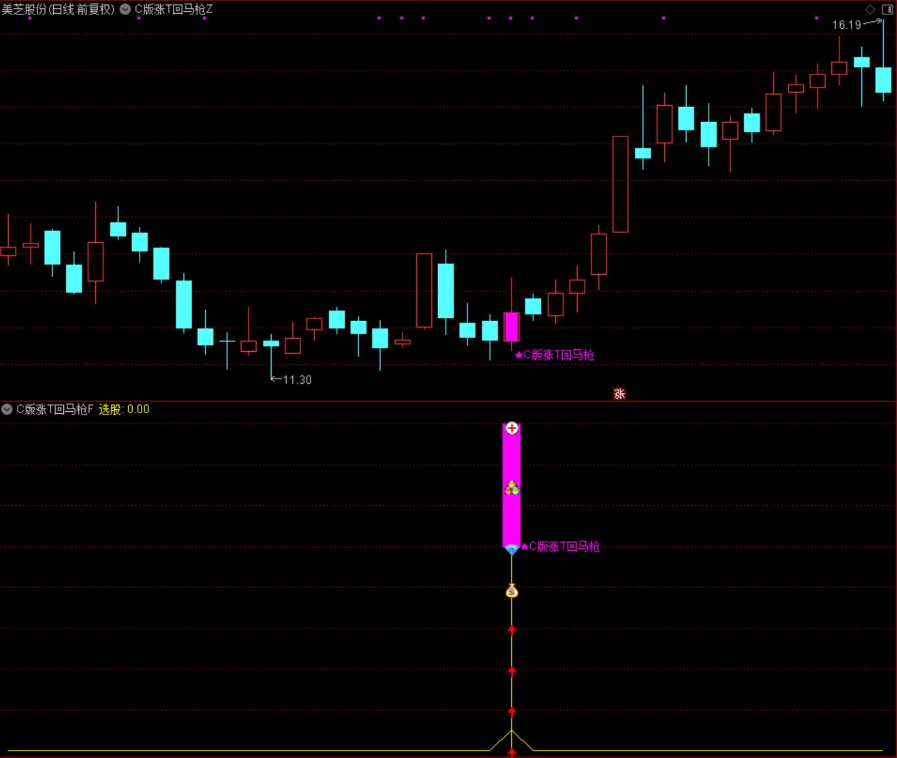Click the red plus icon atop magenta bar
The image size is (897, 758).
512,428
